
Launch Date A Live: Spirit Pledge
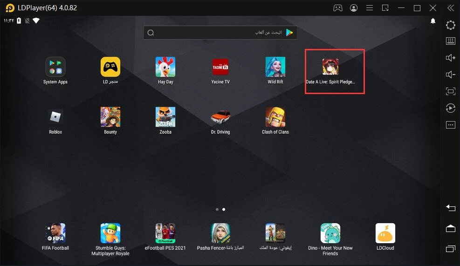point(330,67)
